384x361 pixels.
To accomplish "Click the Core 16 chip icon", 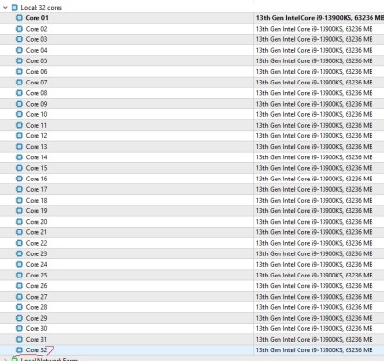I will 19,179.
